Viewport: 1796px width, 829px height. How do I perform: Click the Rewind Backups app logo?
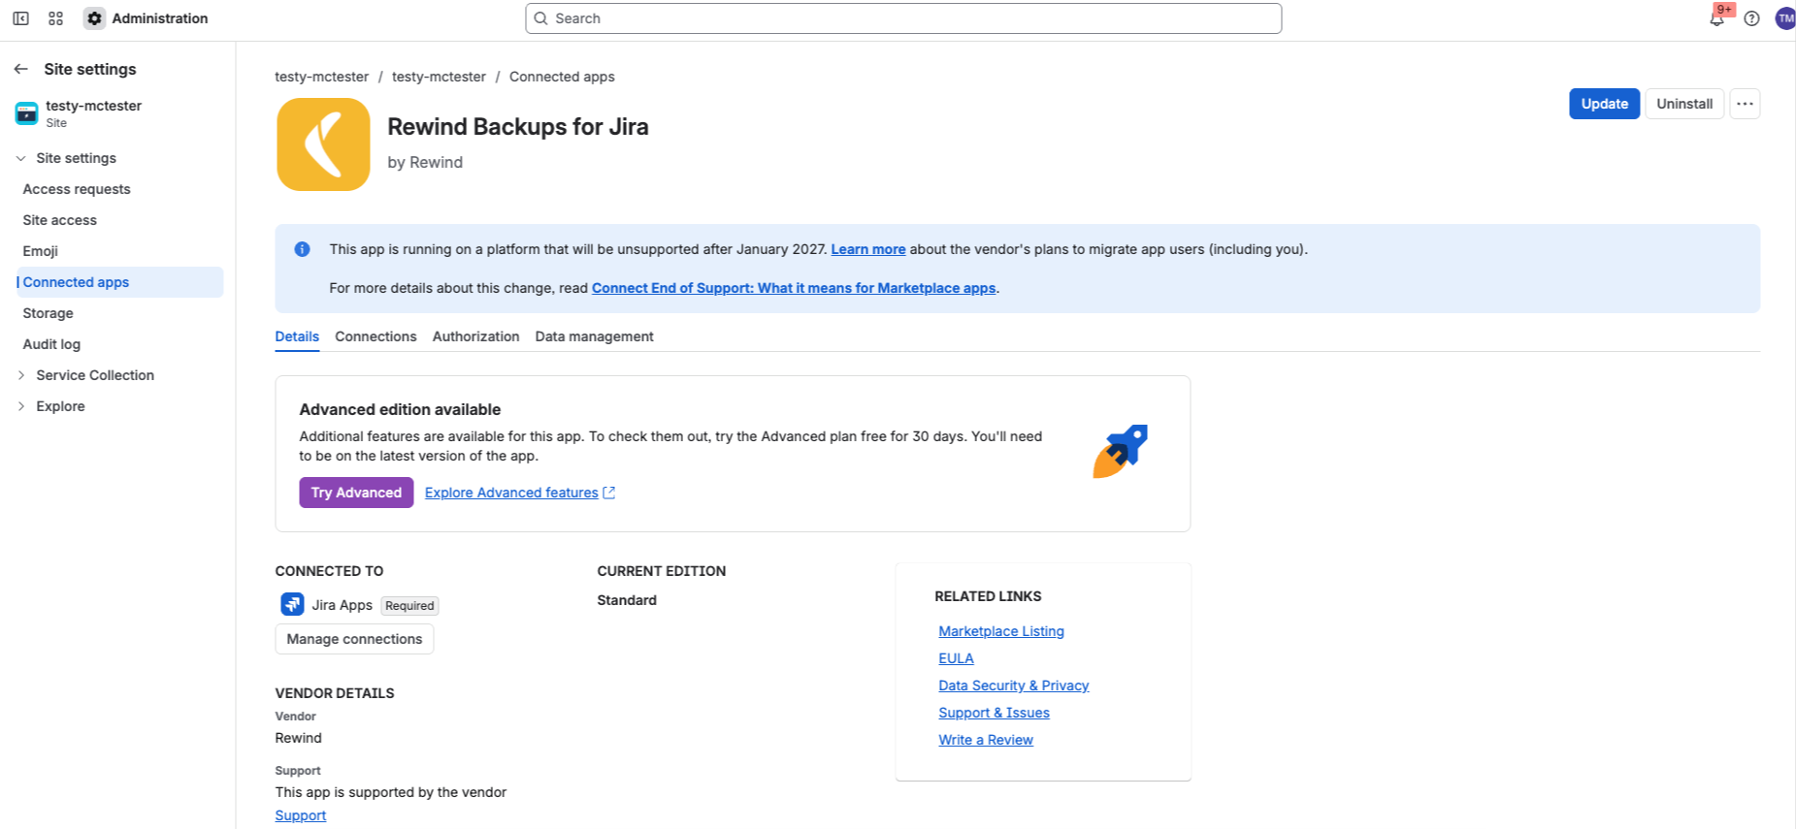click(323, 144)
